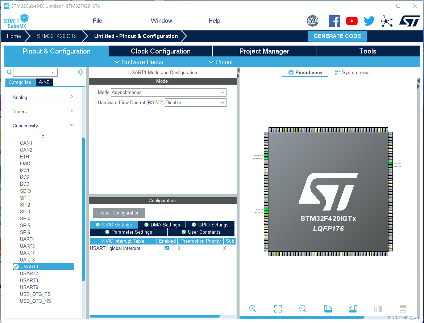Open the Facebook page icon
Screen dimensions: 424x323
tap(334, 21)
